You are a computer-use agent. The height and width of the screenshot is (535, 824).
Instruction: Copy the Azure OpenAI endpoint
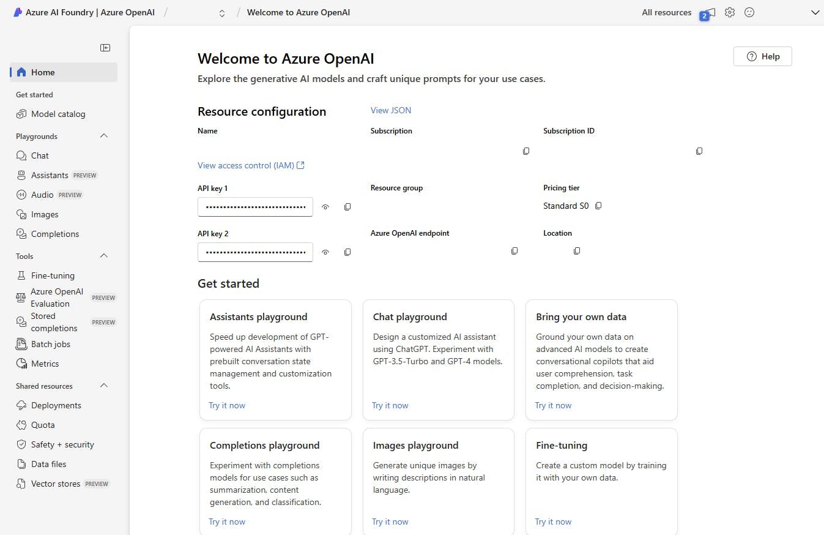point(514,251)
